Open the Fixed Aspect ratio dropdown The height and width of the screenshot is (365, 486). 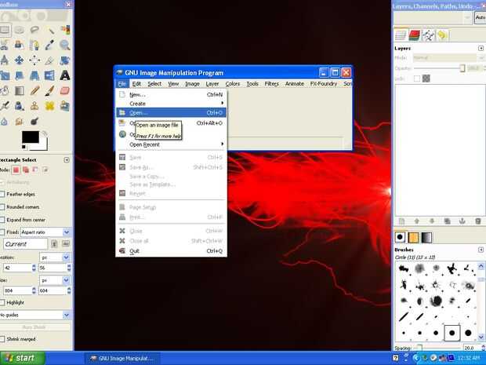pyautogui.click(x=45, y=232)
